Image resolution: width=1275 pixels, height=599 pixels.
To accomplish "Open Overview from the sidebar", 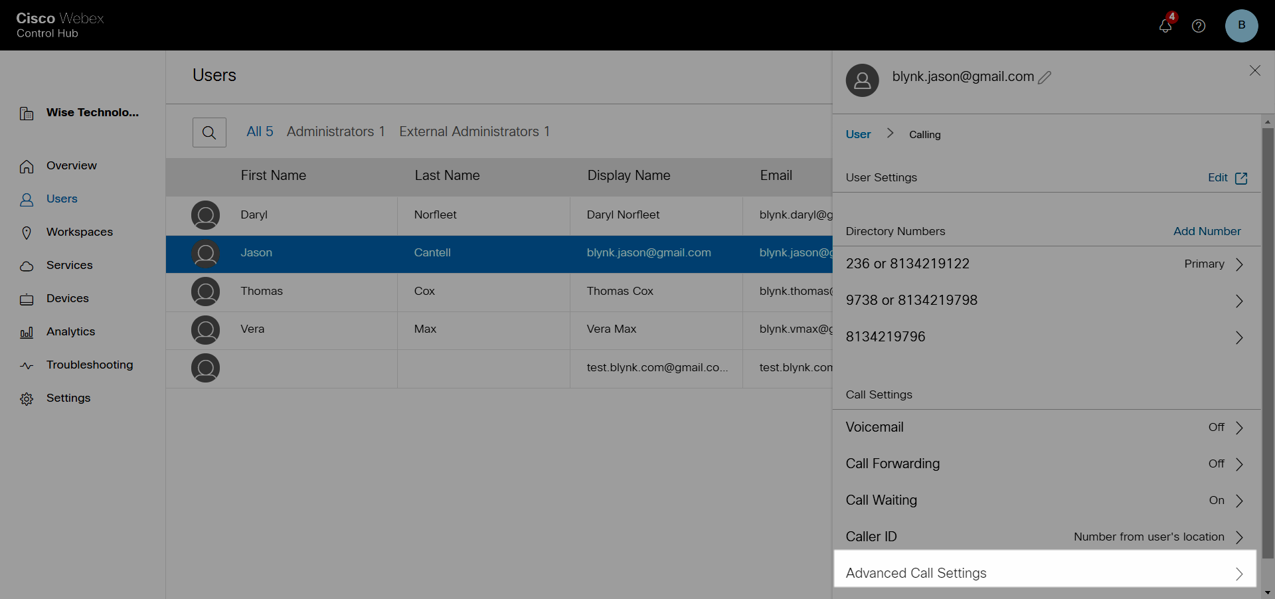I will click(x=70, y=165).
